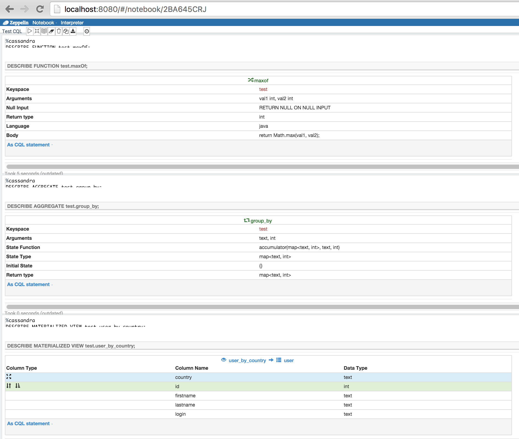Click the browser reload button
The image size is (519, 439).
[40, 9]
